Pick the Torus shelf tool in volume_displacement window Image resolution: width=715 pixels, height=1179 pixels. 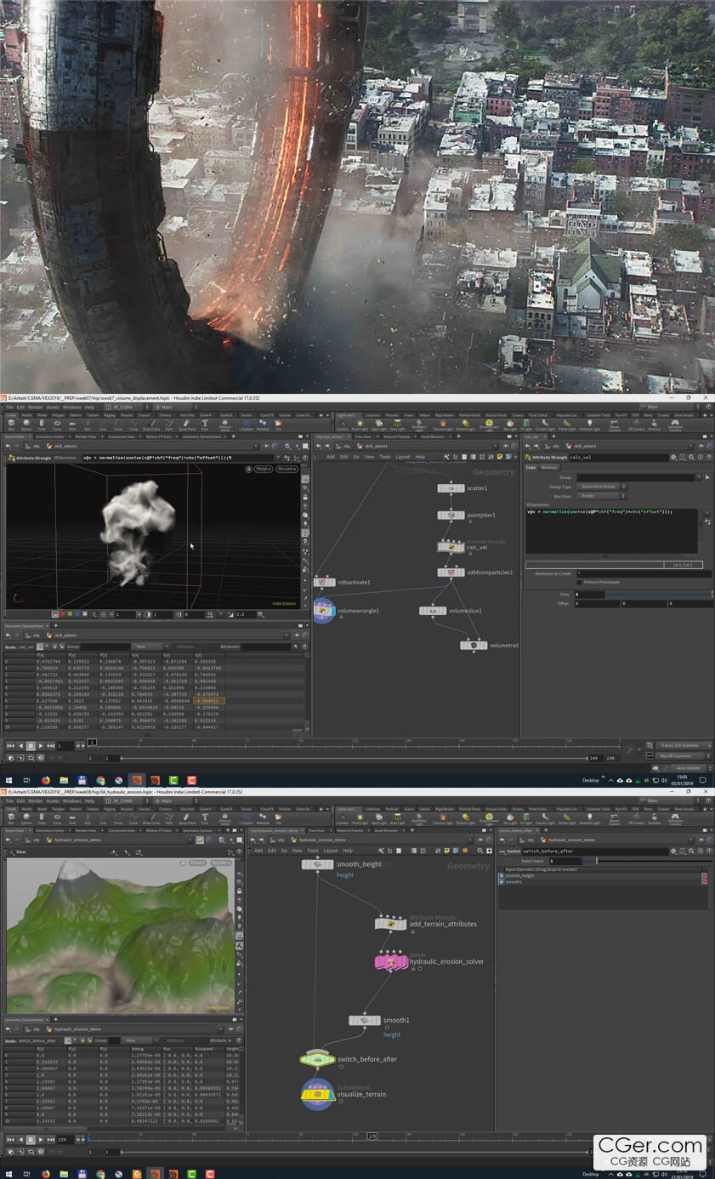click(x=57, y=424)
